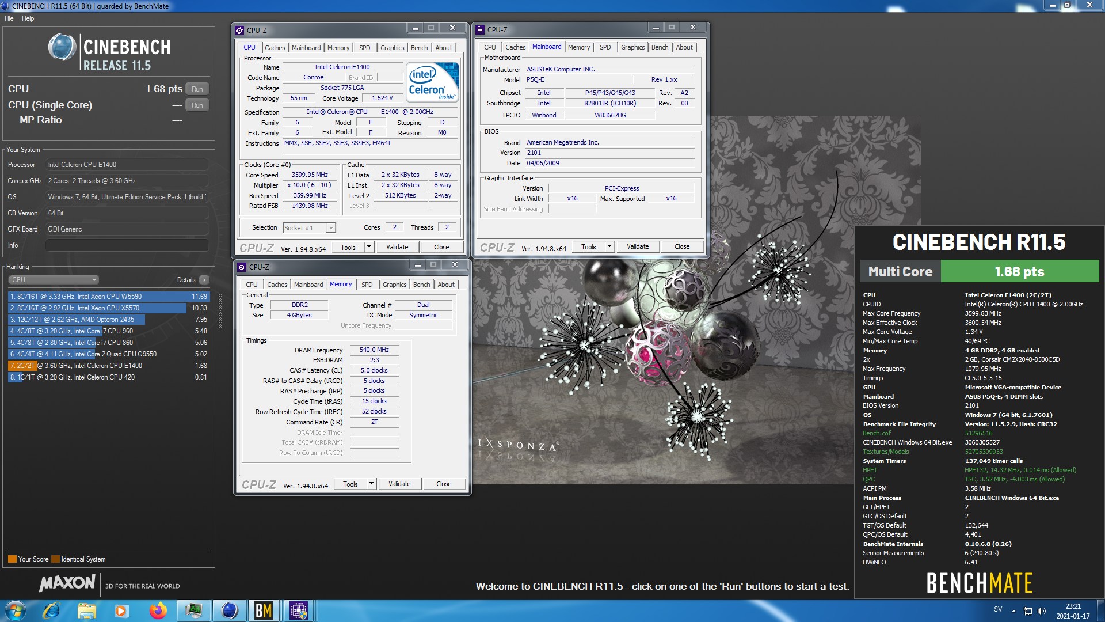Click the CPU-Z title icon of the Mainboard window

click(x=481, y=29)
